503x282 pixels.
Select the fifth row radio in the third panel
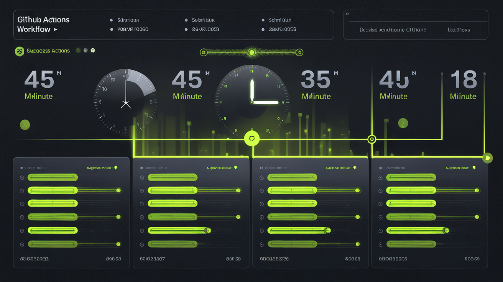tap(261, 231)
